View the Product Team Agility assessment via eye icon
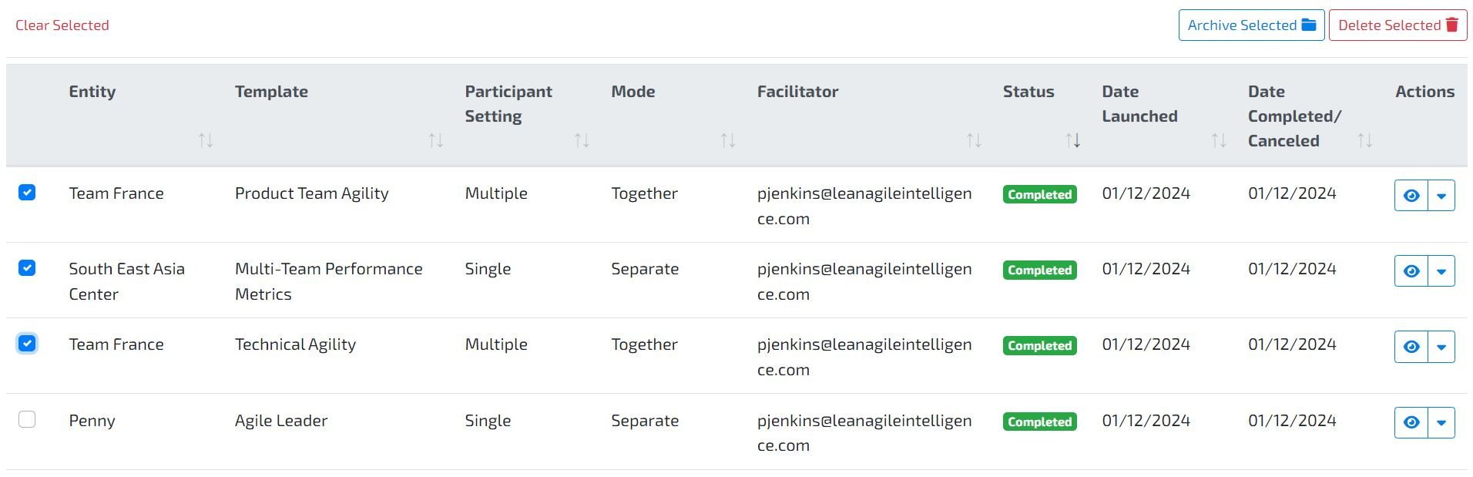1473x477 pixels. click(1411, 196)
